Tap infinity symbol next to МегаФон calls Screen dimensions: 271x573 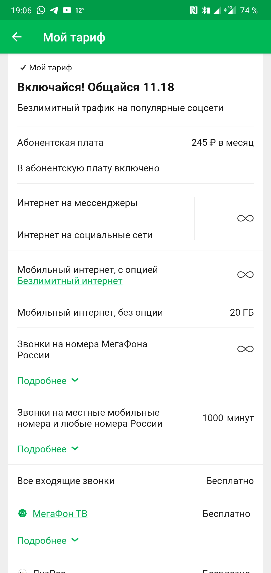[x=245, y=349]
